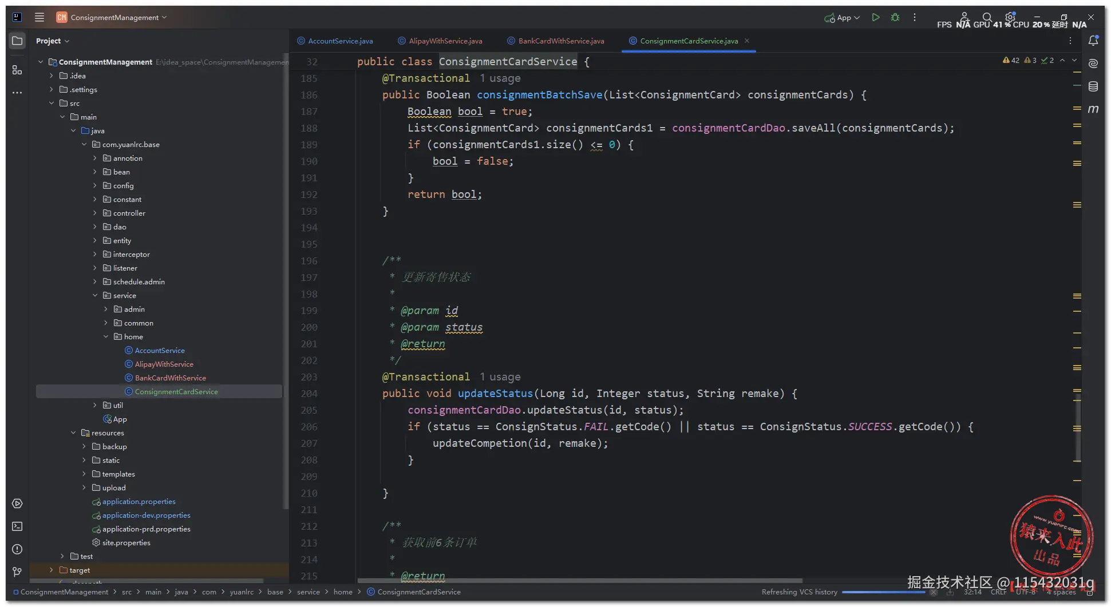
Task: Collapse the service package
Action: [95, 295]
